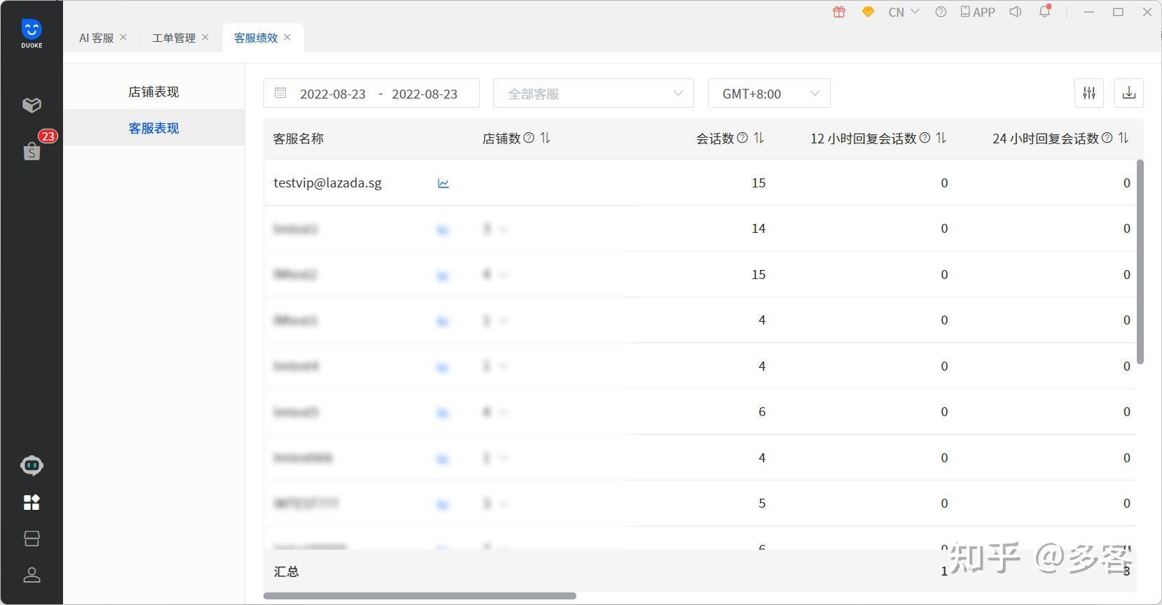Click the end date 2022-08-23 field
1162x605 pixels.
point(424,94)
